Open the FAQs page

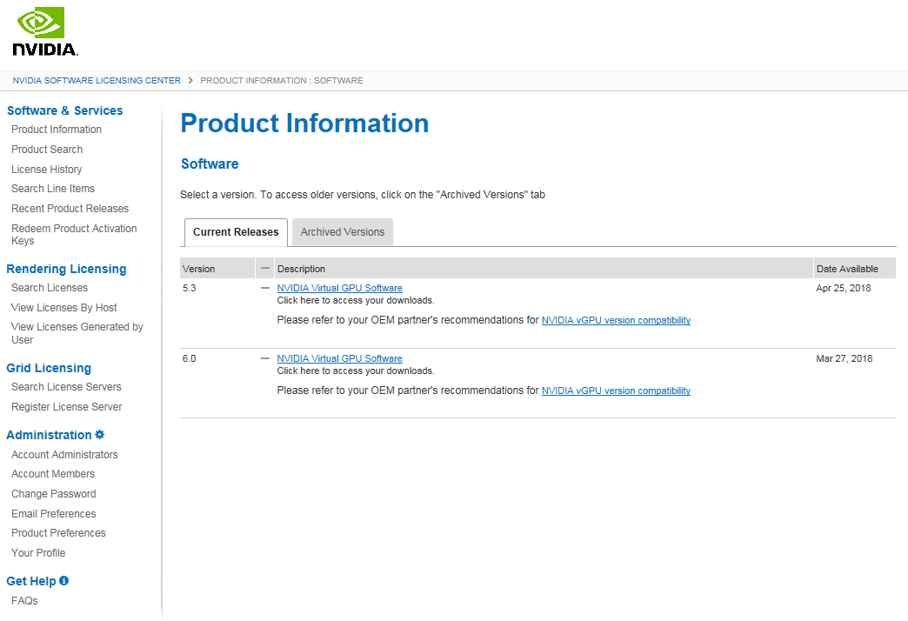click(x=24, y=601)
